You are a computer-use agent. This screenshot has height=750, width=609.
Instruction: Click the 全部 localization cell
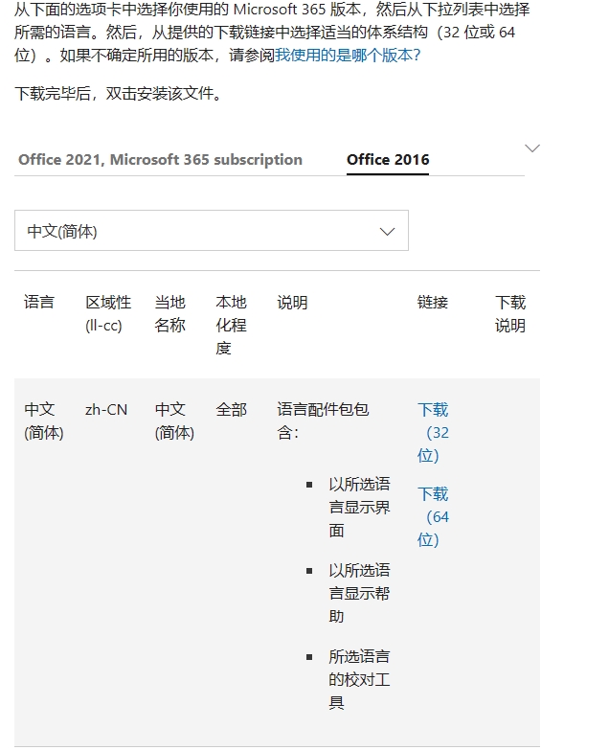click(231, 409)
